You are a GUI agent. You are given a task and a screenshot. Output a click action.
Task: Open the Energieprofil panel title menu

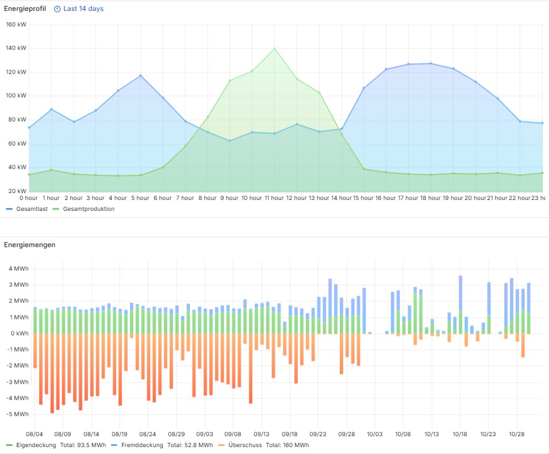coord(24,9)
